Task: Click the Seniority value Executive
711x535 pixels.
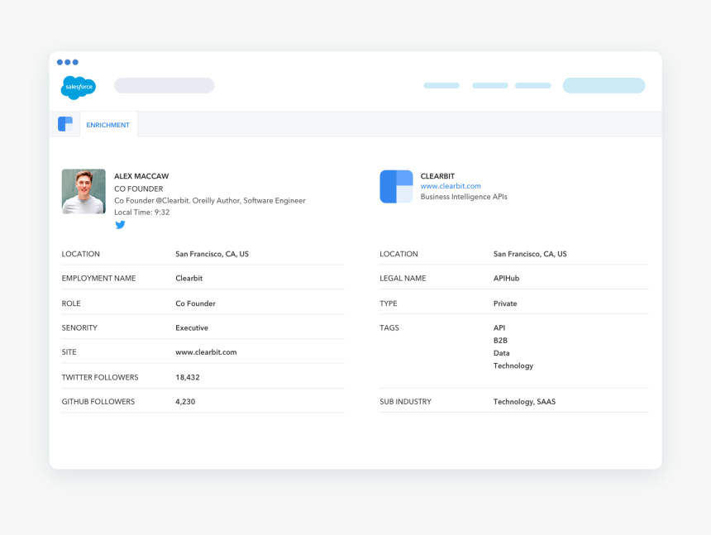Action: [192, 327]
